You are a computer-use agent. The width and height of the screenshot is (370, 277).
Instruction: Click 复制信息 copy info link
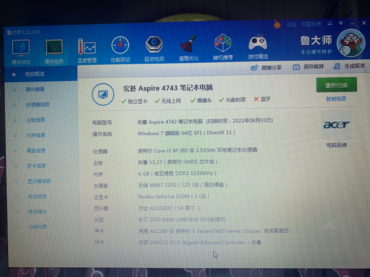pyautogui.click(x=336, y=99)
